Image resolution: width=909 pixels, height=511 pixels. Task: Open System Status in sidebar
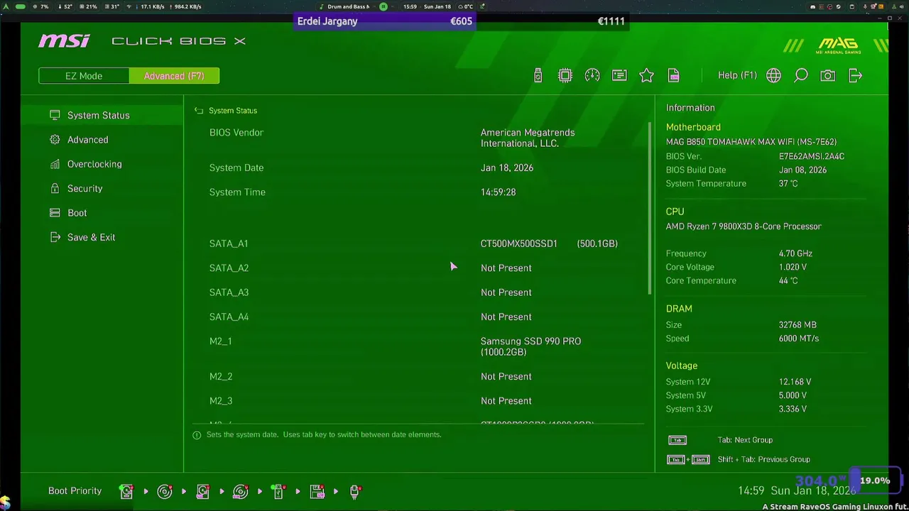pos(102,115)
